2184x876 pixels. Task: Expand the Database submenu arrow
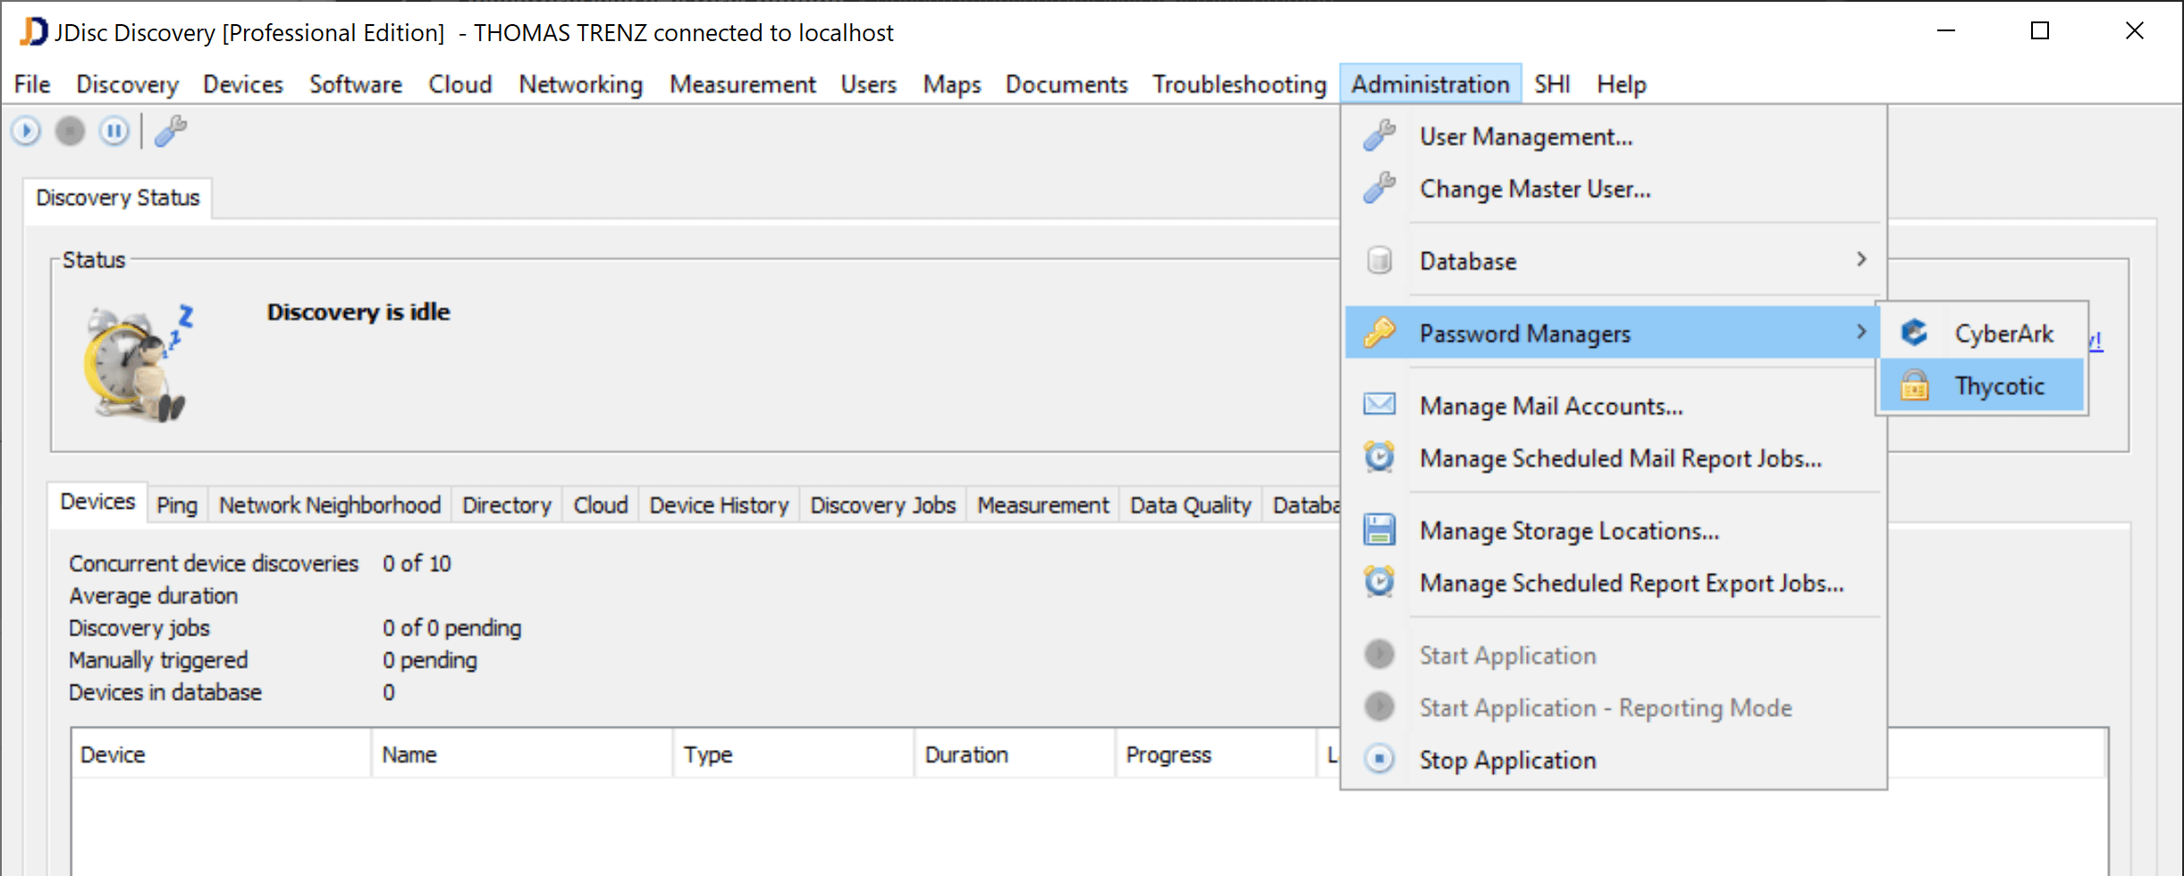(1861, 260)
